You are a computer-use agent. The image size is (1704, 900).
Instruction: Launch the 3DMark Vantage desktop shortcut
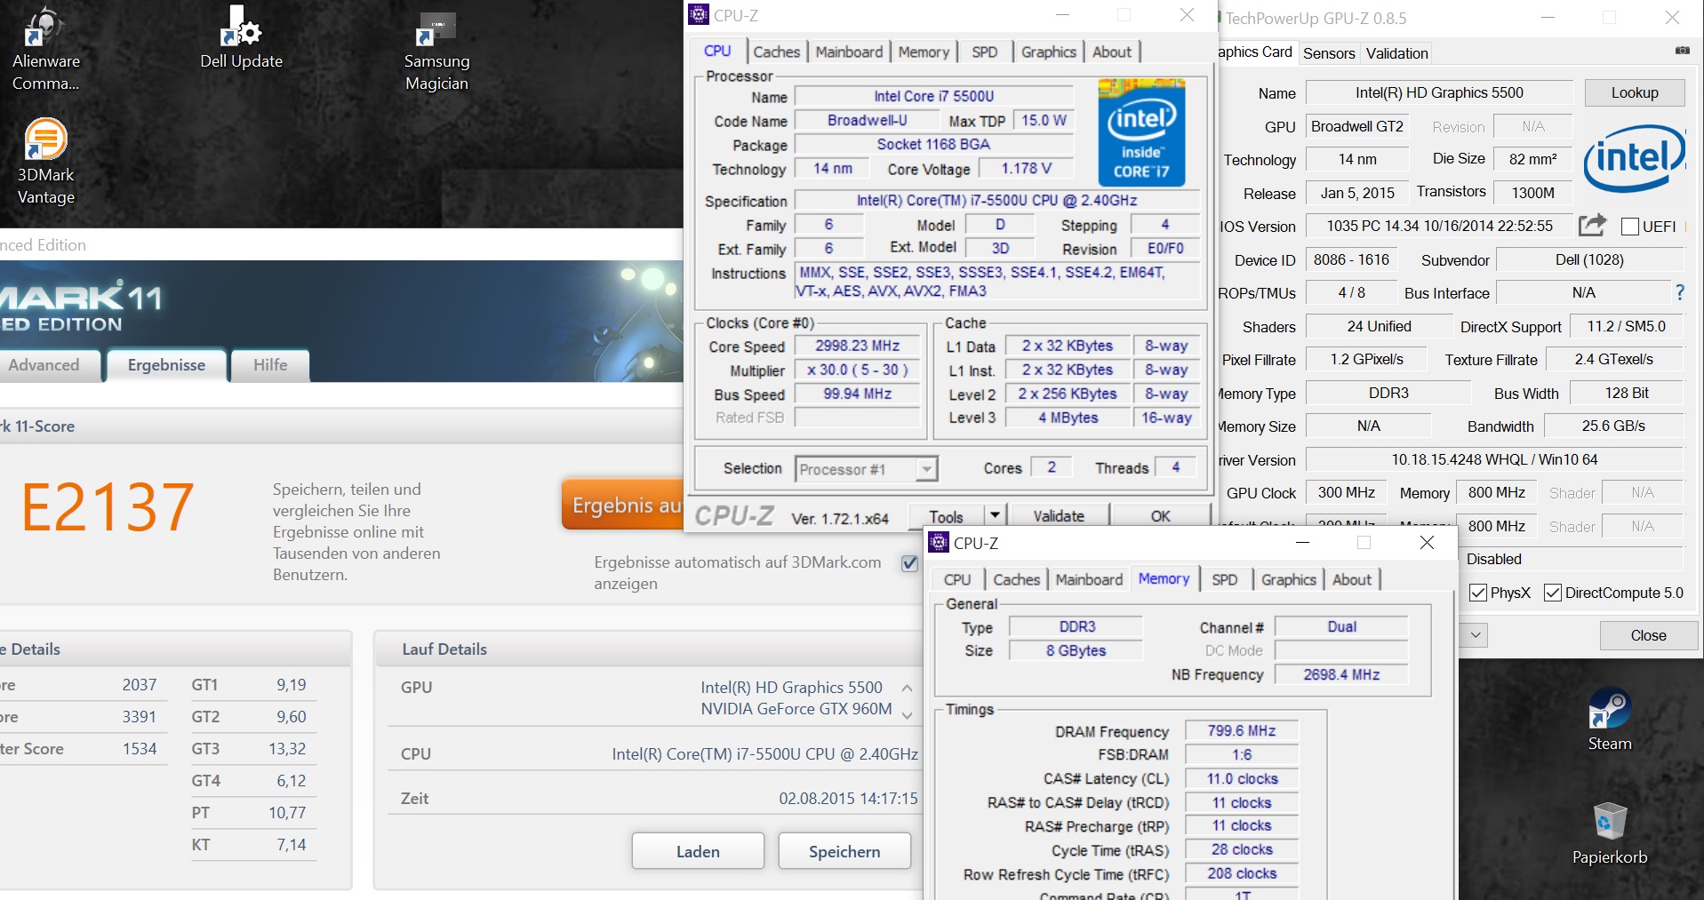(x=45, y=162)
